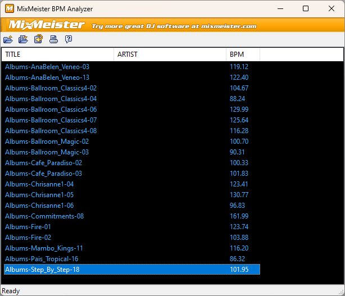The height and width of the screenshot is (296, 345).
Task: Click BPM value 104.67
Action: (x=239, y=88)
